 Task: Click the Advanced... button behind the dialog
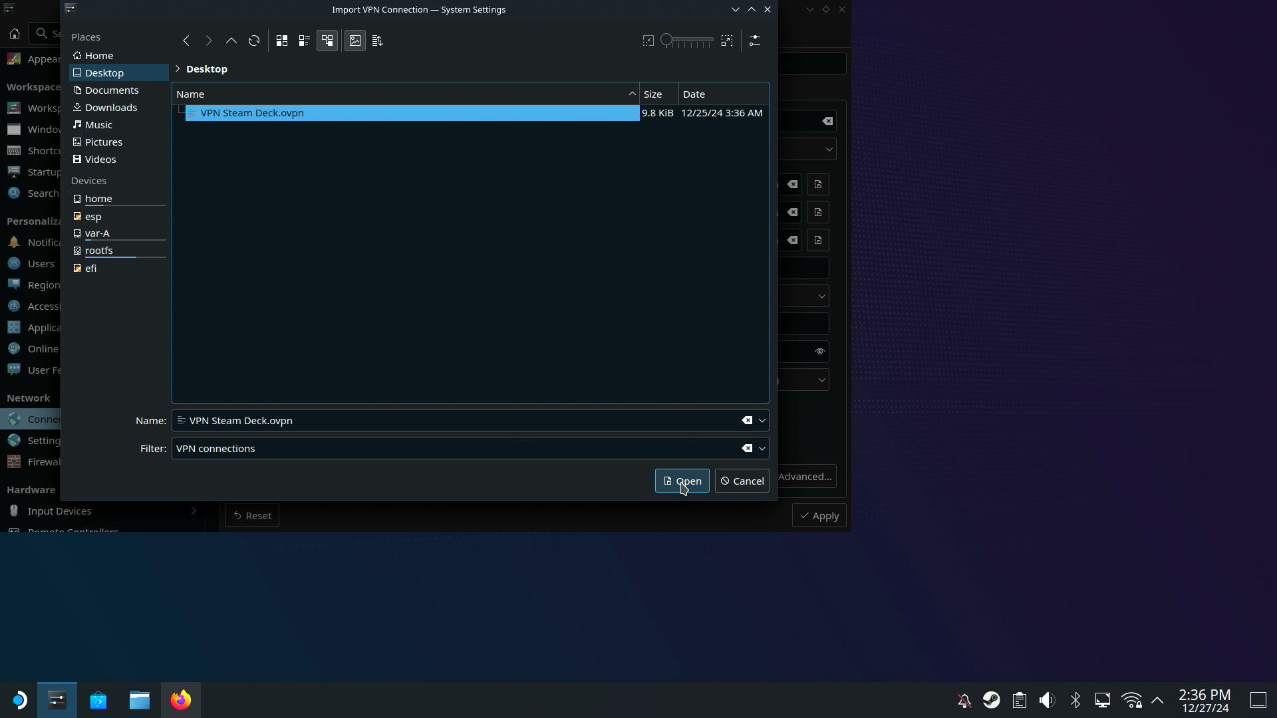[x=805, y=477]
